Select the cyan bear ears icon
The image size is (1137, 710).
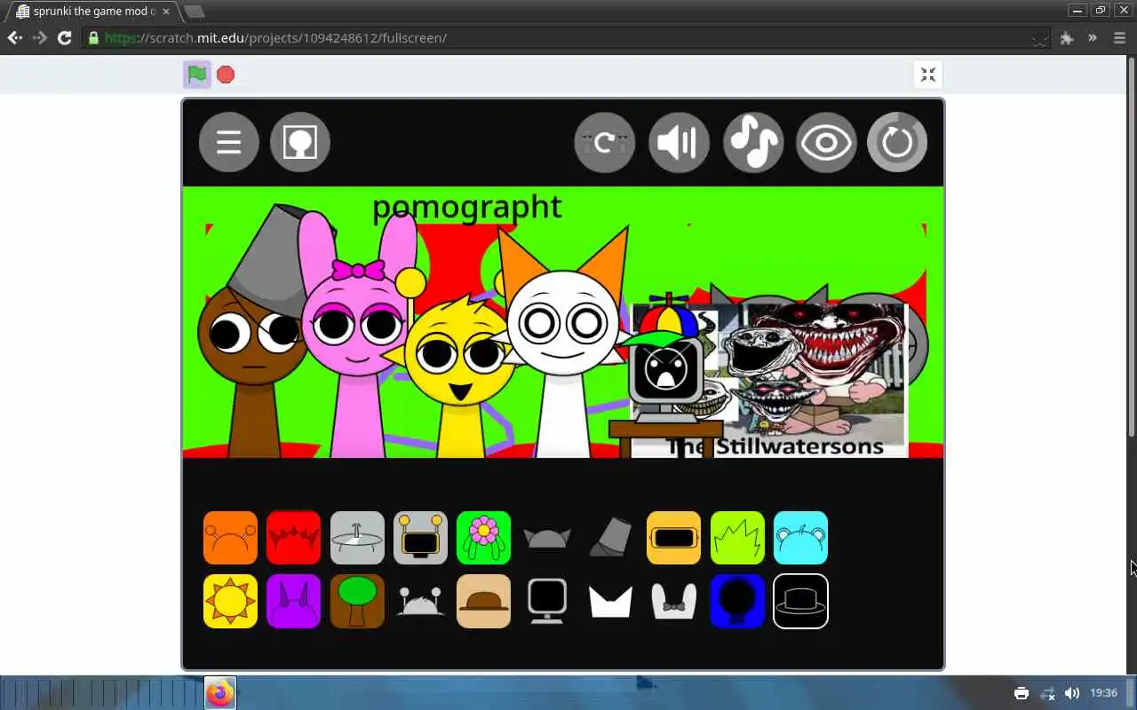[x=800, y=538]
